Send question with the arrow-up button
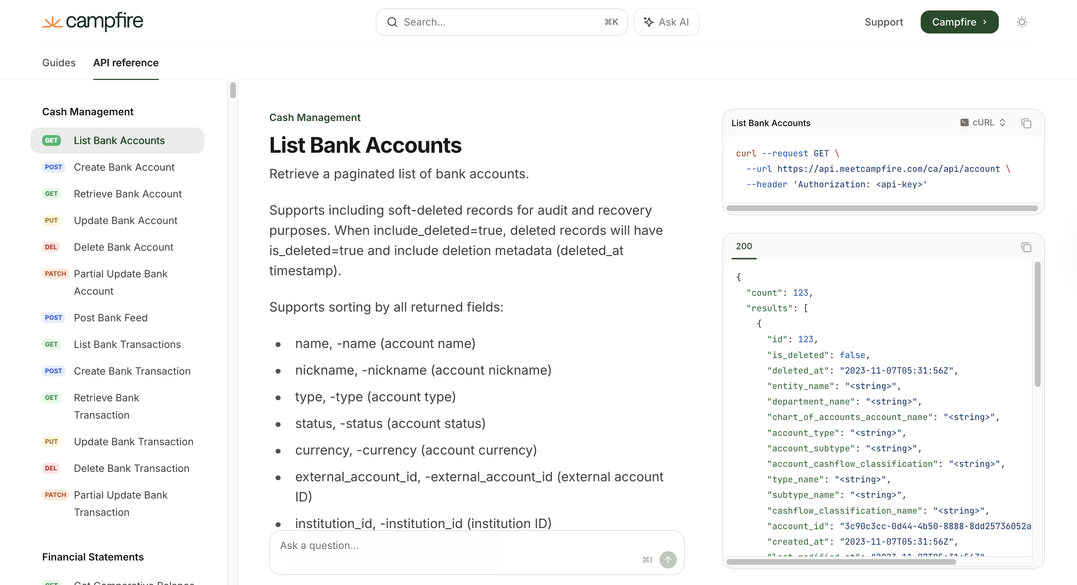Screen dimensions: 1077x585 [x=668, y=559]
